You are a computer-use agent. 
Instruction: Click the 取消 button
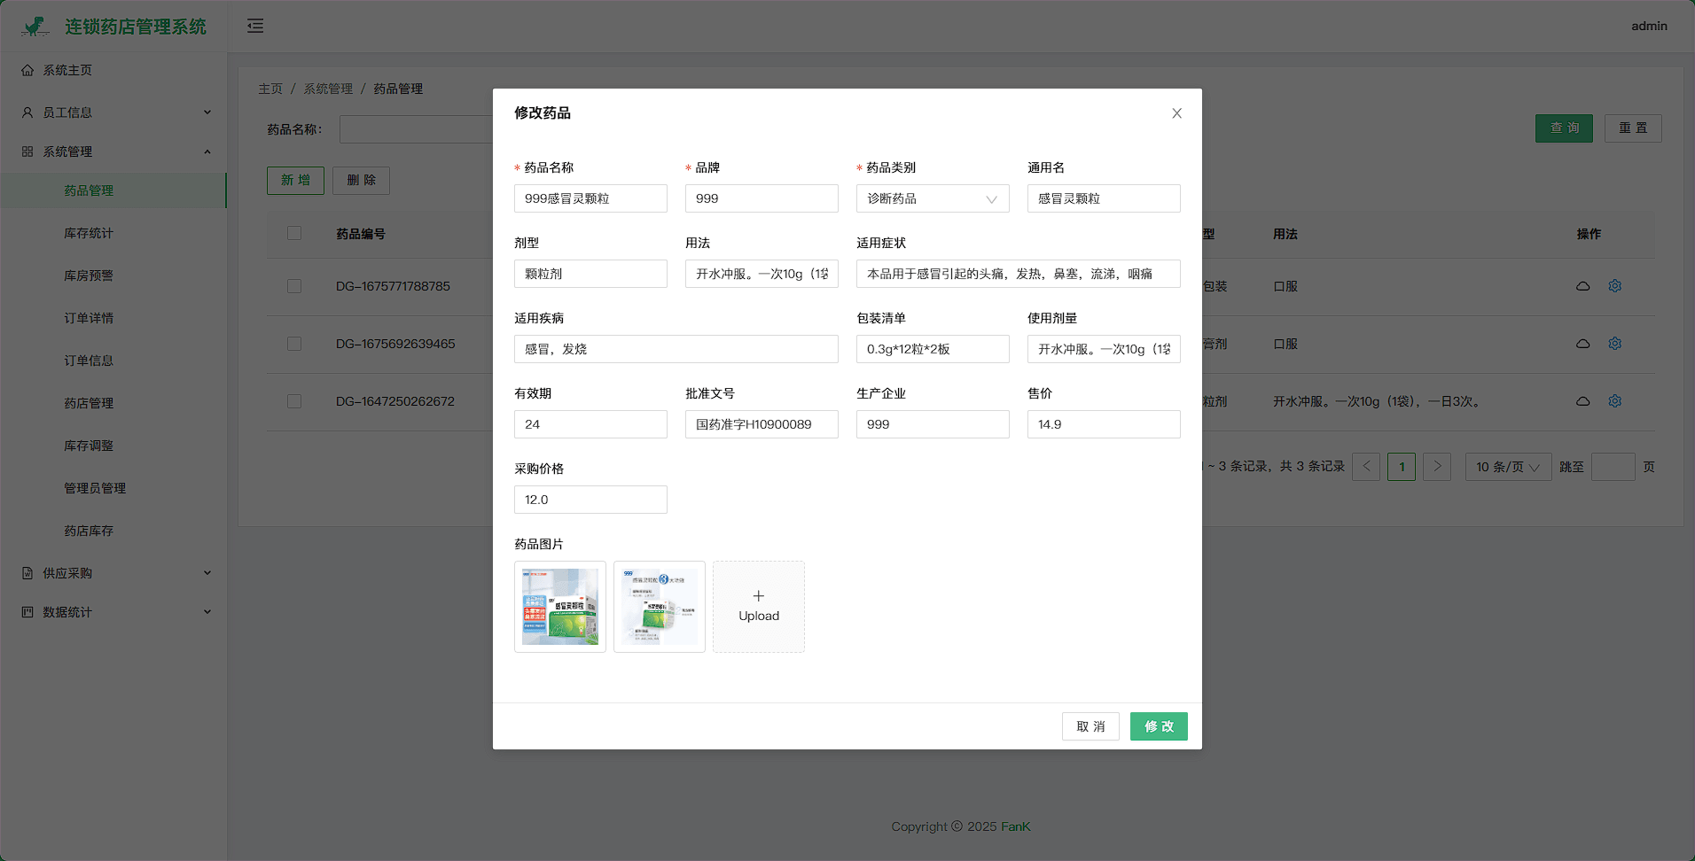pyautogui.click(x=1090, y=726)
